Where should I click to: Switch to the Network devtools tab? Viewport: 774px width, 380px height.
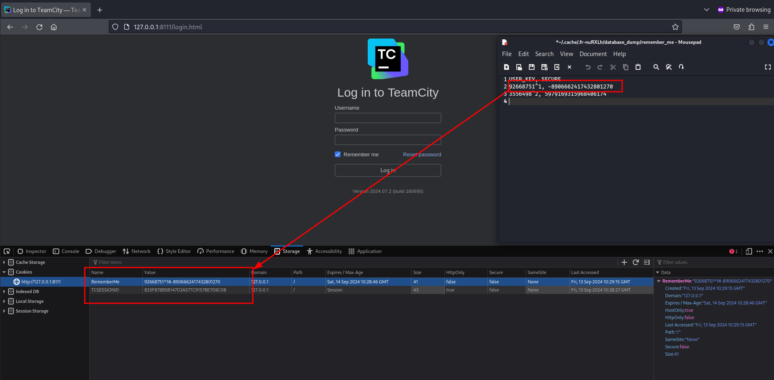coord(137,251)
